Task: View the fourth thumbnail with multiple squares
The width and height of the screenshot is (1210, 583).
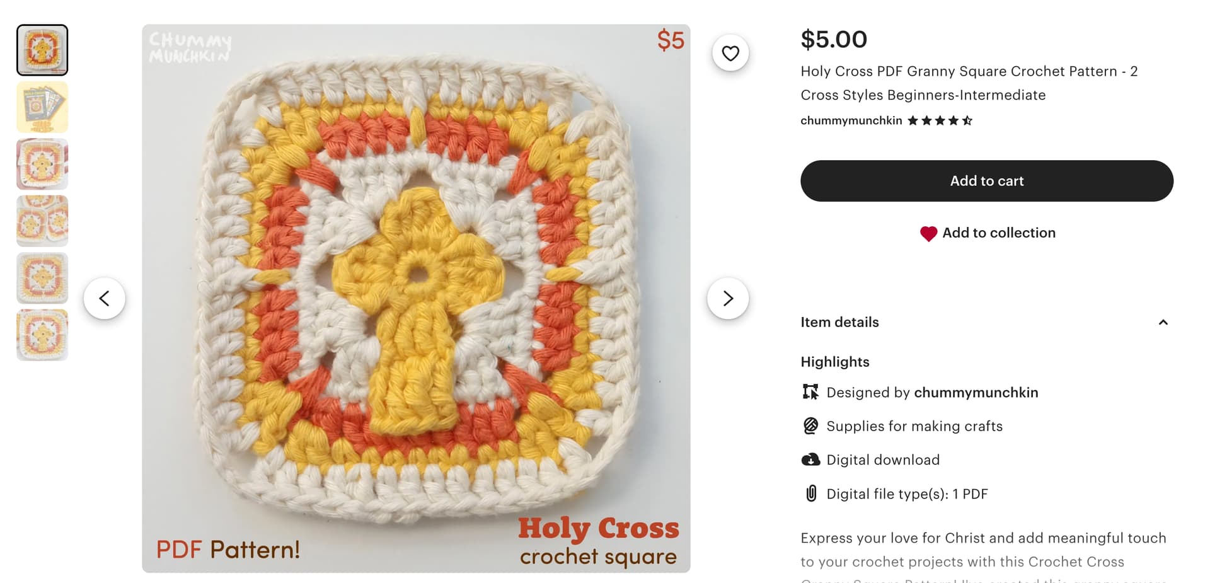Action: coord(42,221)
